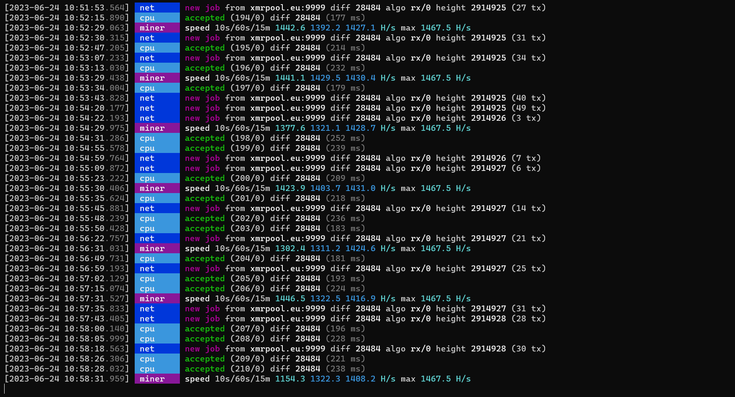Screen dimensions: 735x397
Task: Place cursor at terminal prompt line
Action: coord(5,389)
